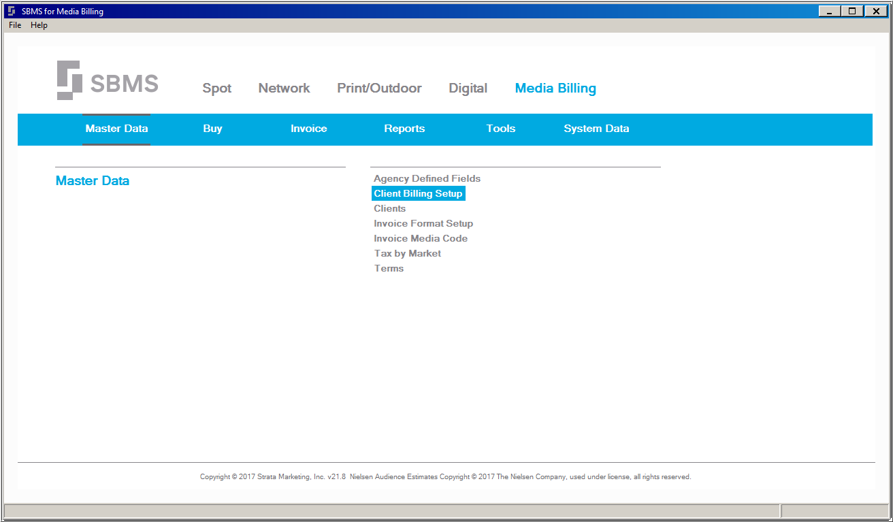This screenshot has height=522, width=893.
Task: Open the Help menu
Action: click(x=39, y=25)
